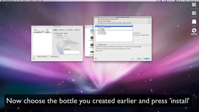Select 'Call of Duty 4, Modern...' row in Manage Bottles

42,31
